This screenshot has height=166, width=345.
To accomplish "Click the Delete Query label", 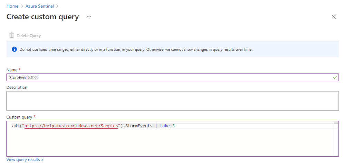I will tap(29, 36).
